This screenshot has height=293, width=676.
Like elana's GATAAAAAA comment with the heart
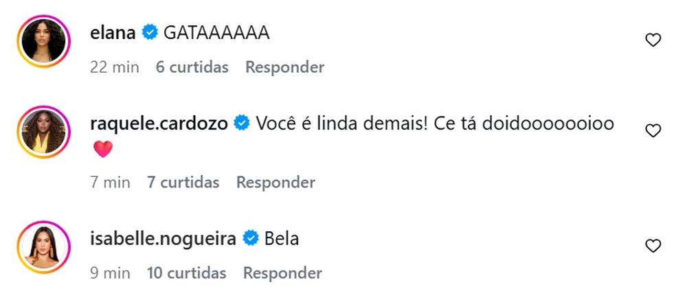[x=653, y=40]
